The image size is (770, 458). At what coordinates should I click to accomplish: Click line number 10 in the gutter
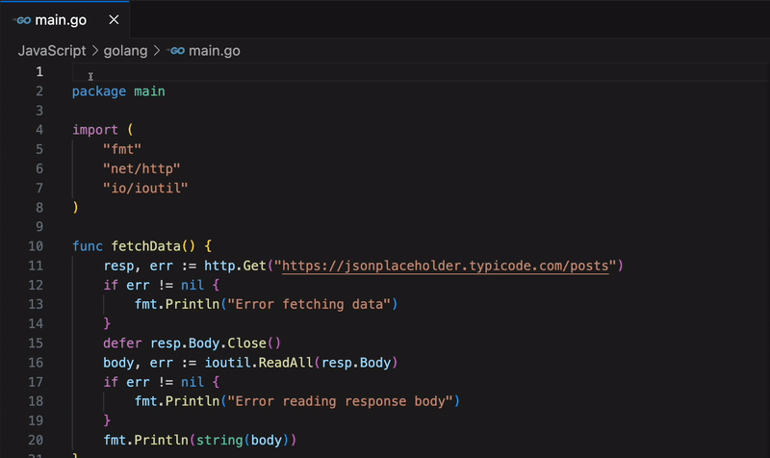click(x=38, y=246)
